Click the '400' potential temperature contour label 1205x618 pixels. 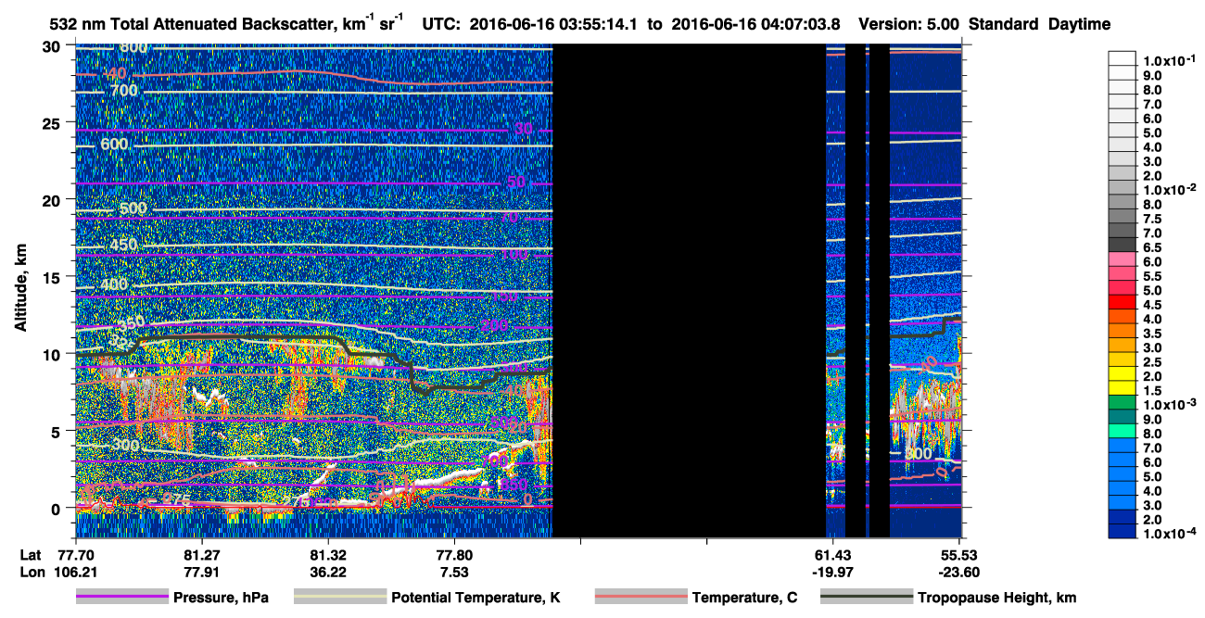pyautogui.click(x=115, y=284)
